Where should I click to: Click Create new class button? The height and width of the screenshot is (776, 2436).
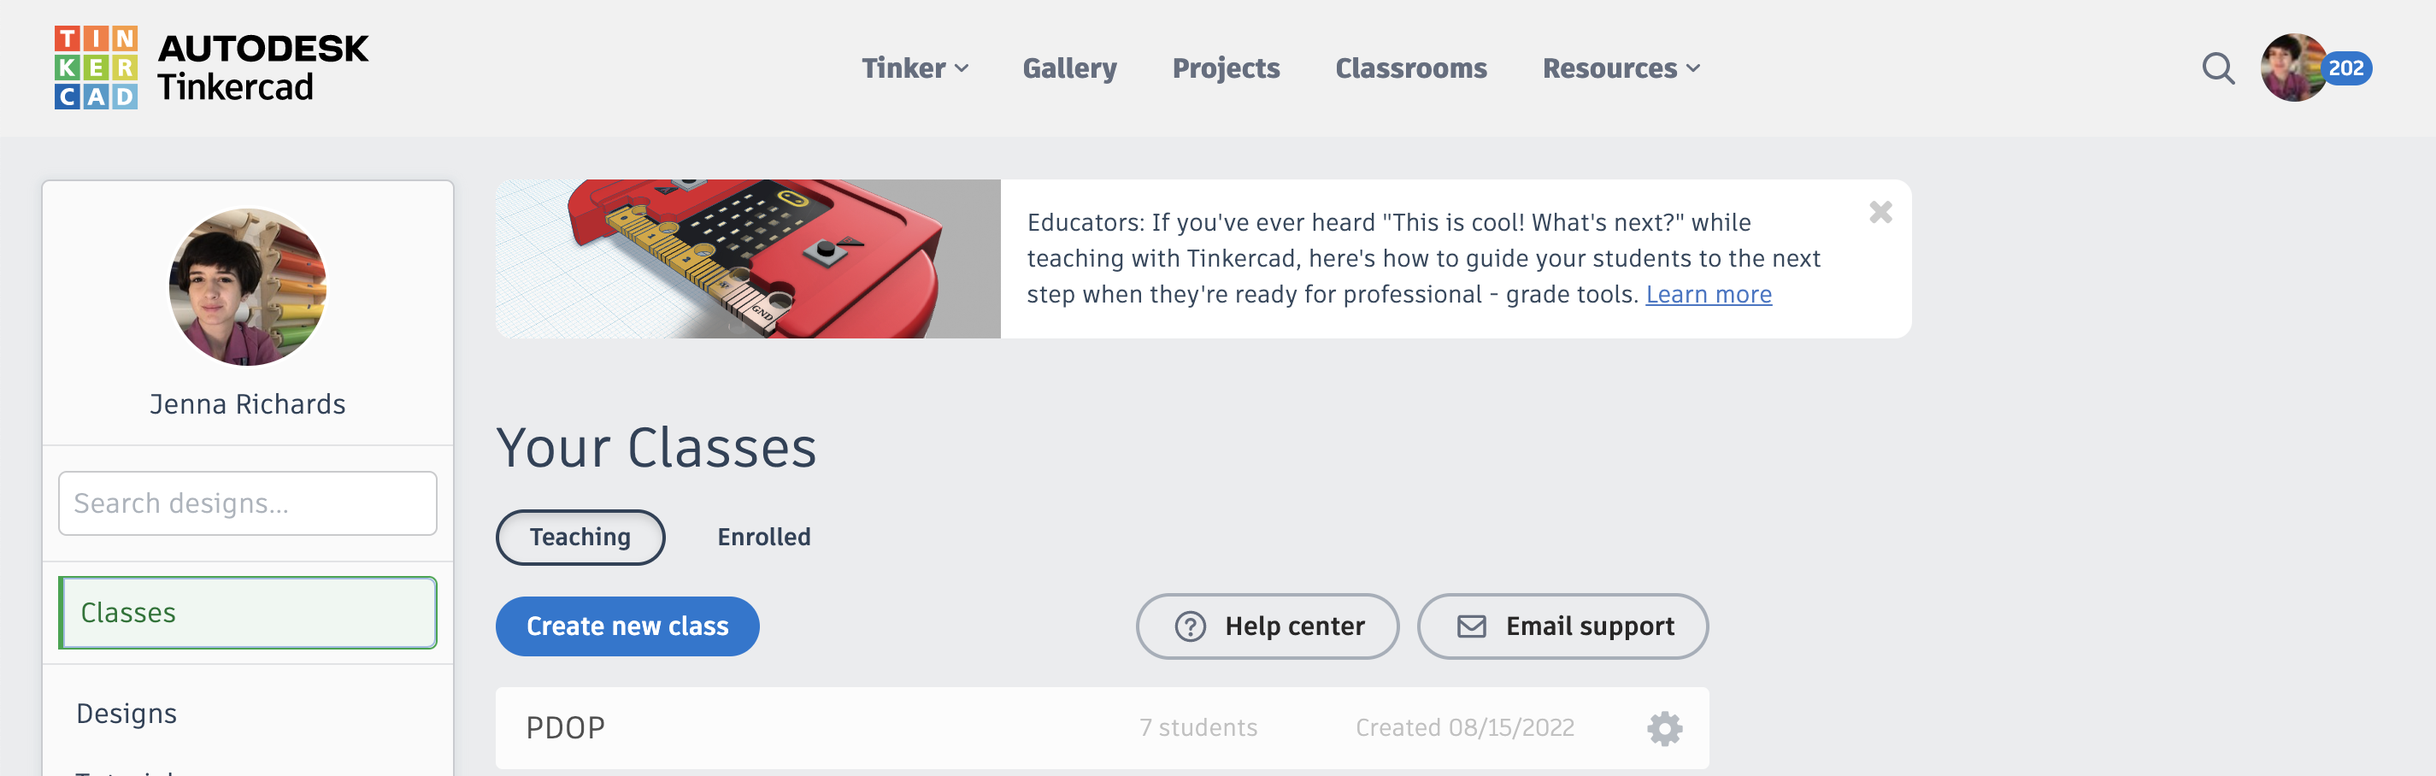(627, 626)
